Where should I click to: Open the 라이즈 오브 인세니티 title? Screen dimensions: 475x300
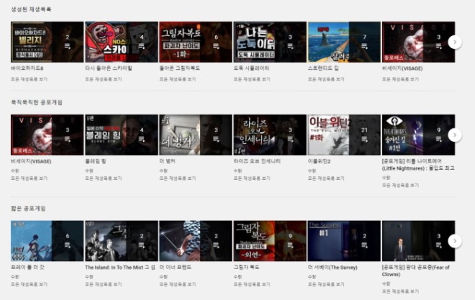click(x=257, y=161)
